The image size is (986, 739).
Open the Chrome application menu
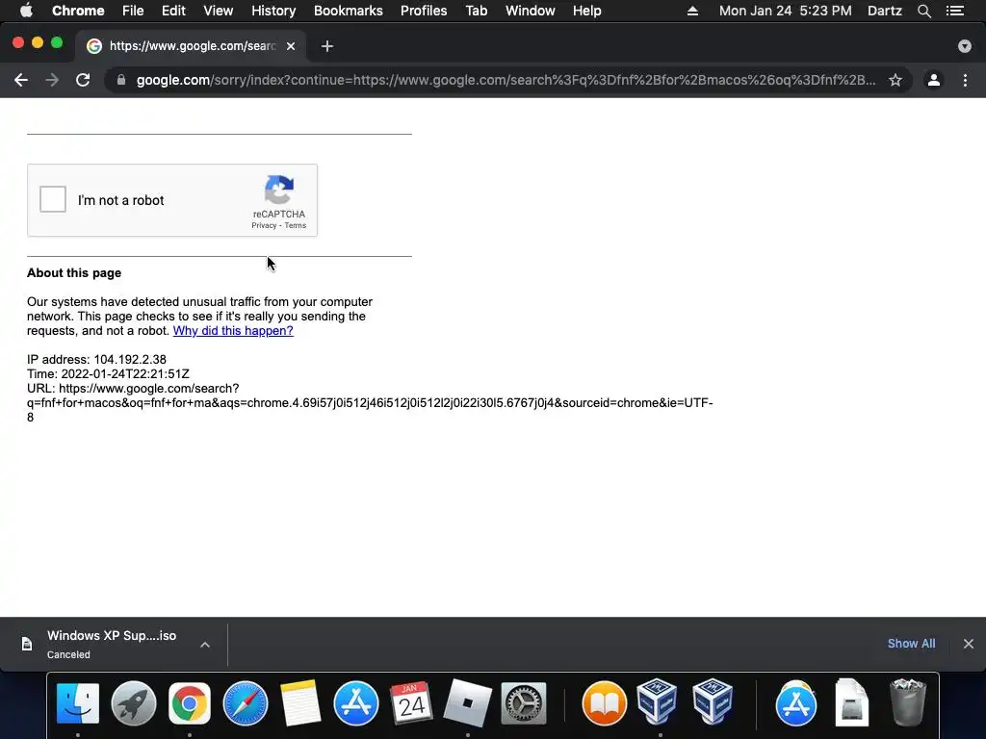point(78,11)
